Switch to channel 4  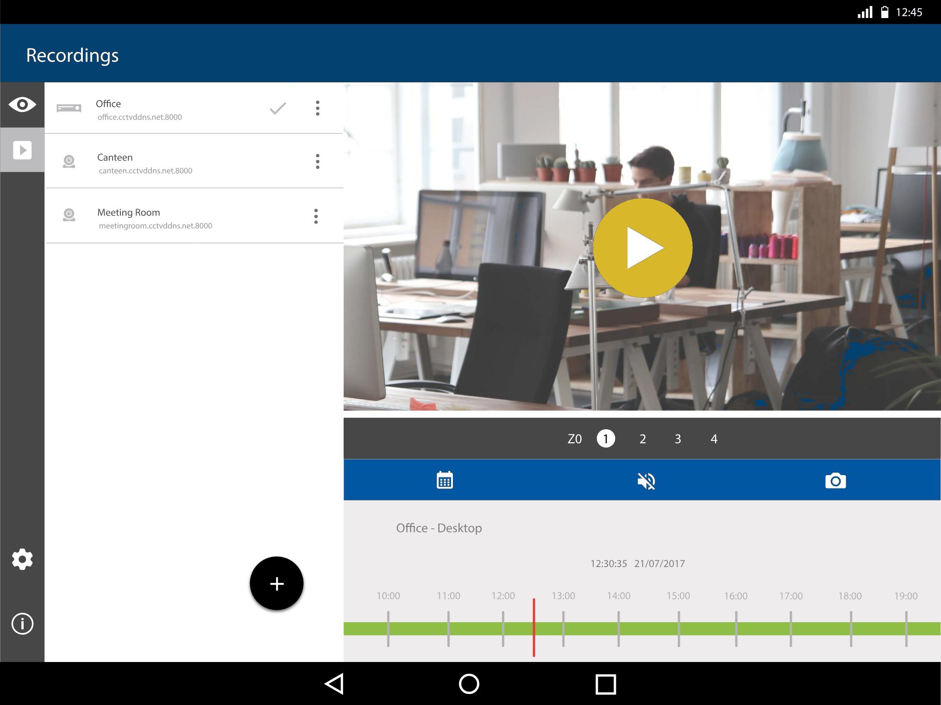click(714, 439)
